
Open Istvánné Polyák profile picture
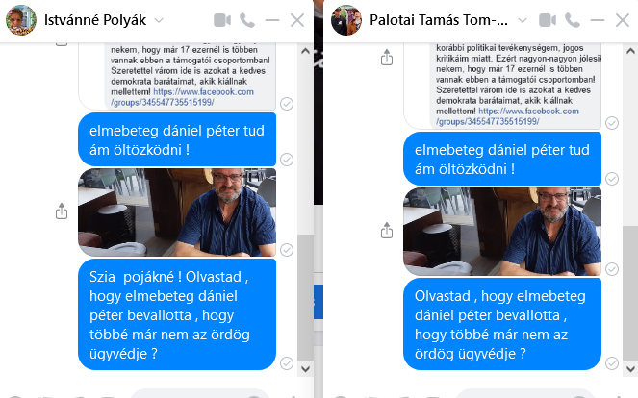(21, 20)
